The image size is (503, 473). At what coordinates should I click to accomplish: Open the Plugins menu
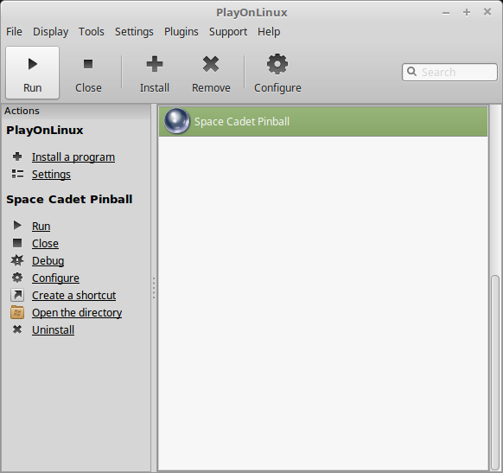tap(181, 32)
